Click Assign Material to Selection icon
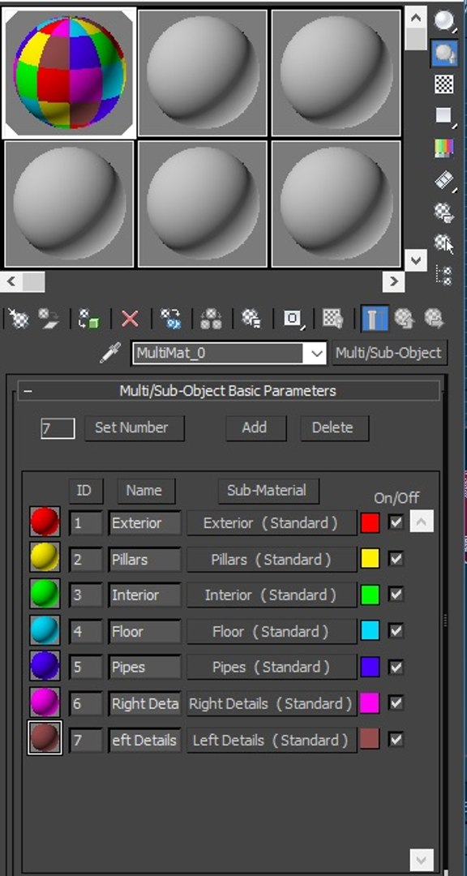Image resolution: width=467 pixels, height=876 pixels. tap(89, 319)
